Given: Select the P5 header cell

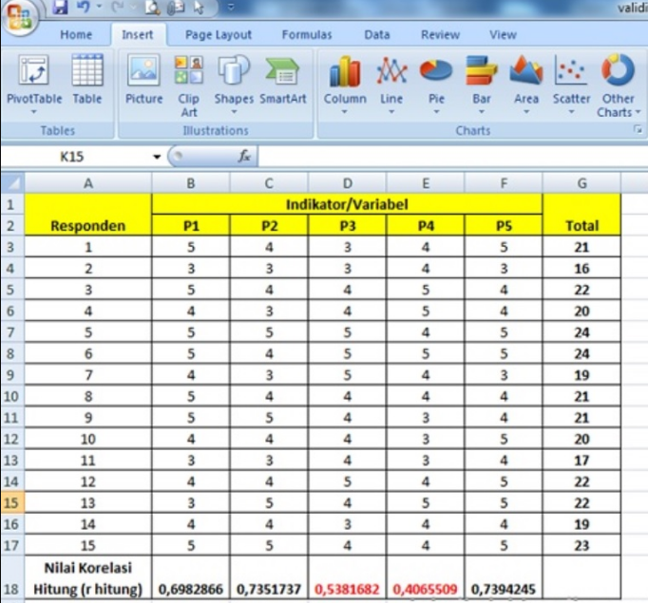Looking at the screenshot, I should [504, 226].
